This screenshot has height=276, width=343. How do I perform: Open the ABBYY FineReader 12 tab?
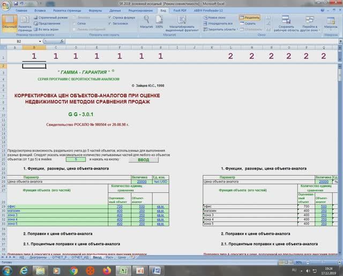208,10
